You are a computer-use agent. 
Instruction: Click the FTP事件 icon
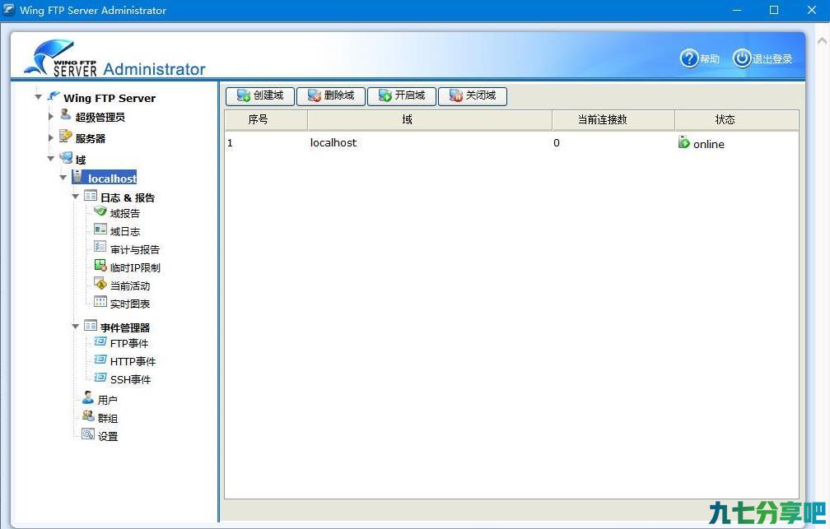[x=100, y=341]
